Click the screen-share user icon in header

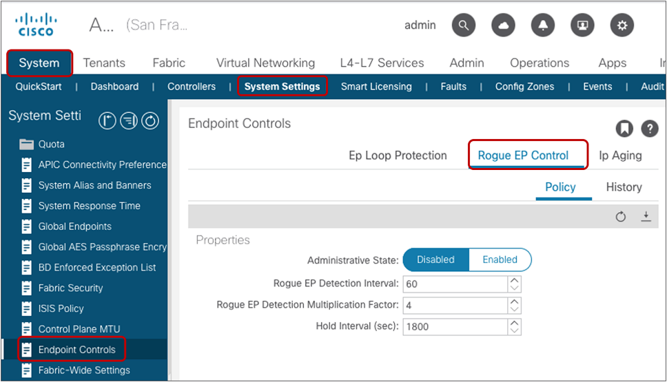coord(582,25)
